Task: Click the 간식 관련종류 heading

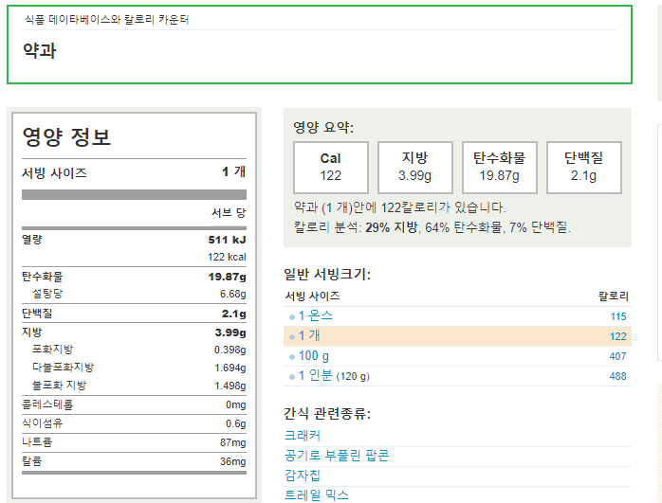Action: [x=327, y=413]
